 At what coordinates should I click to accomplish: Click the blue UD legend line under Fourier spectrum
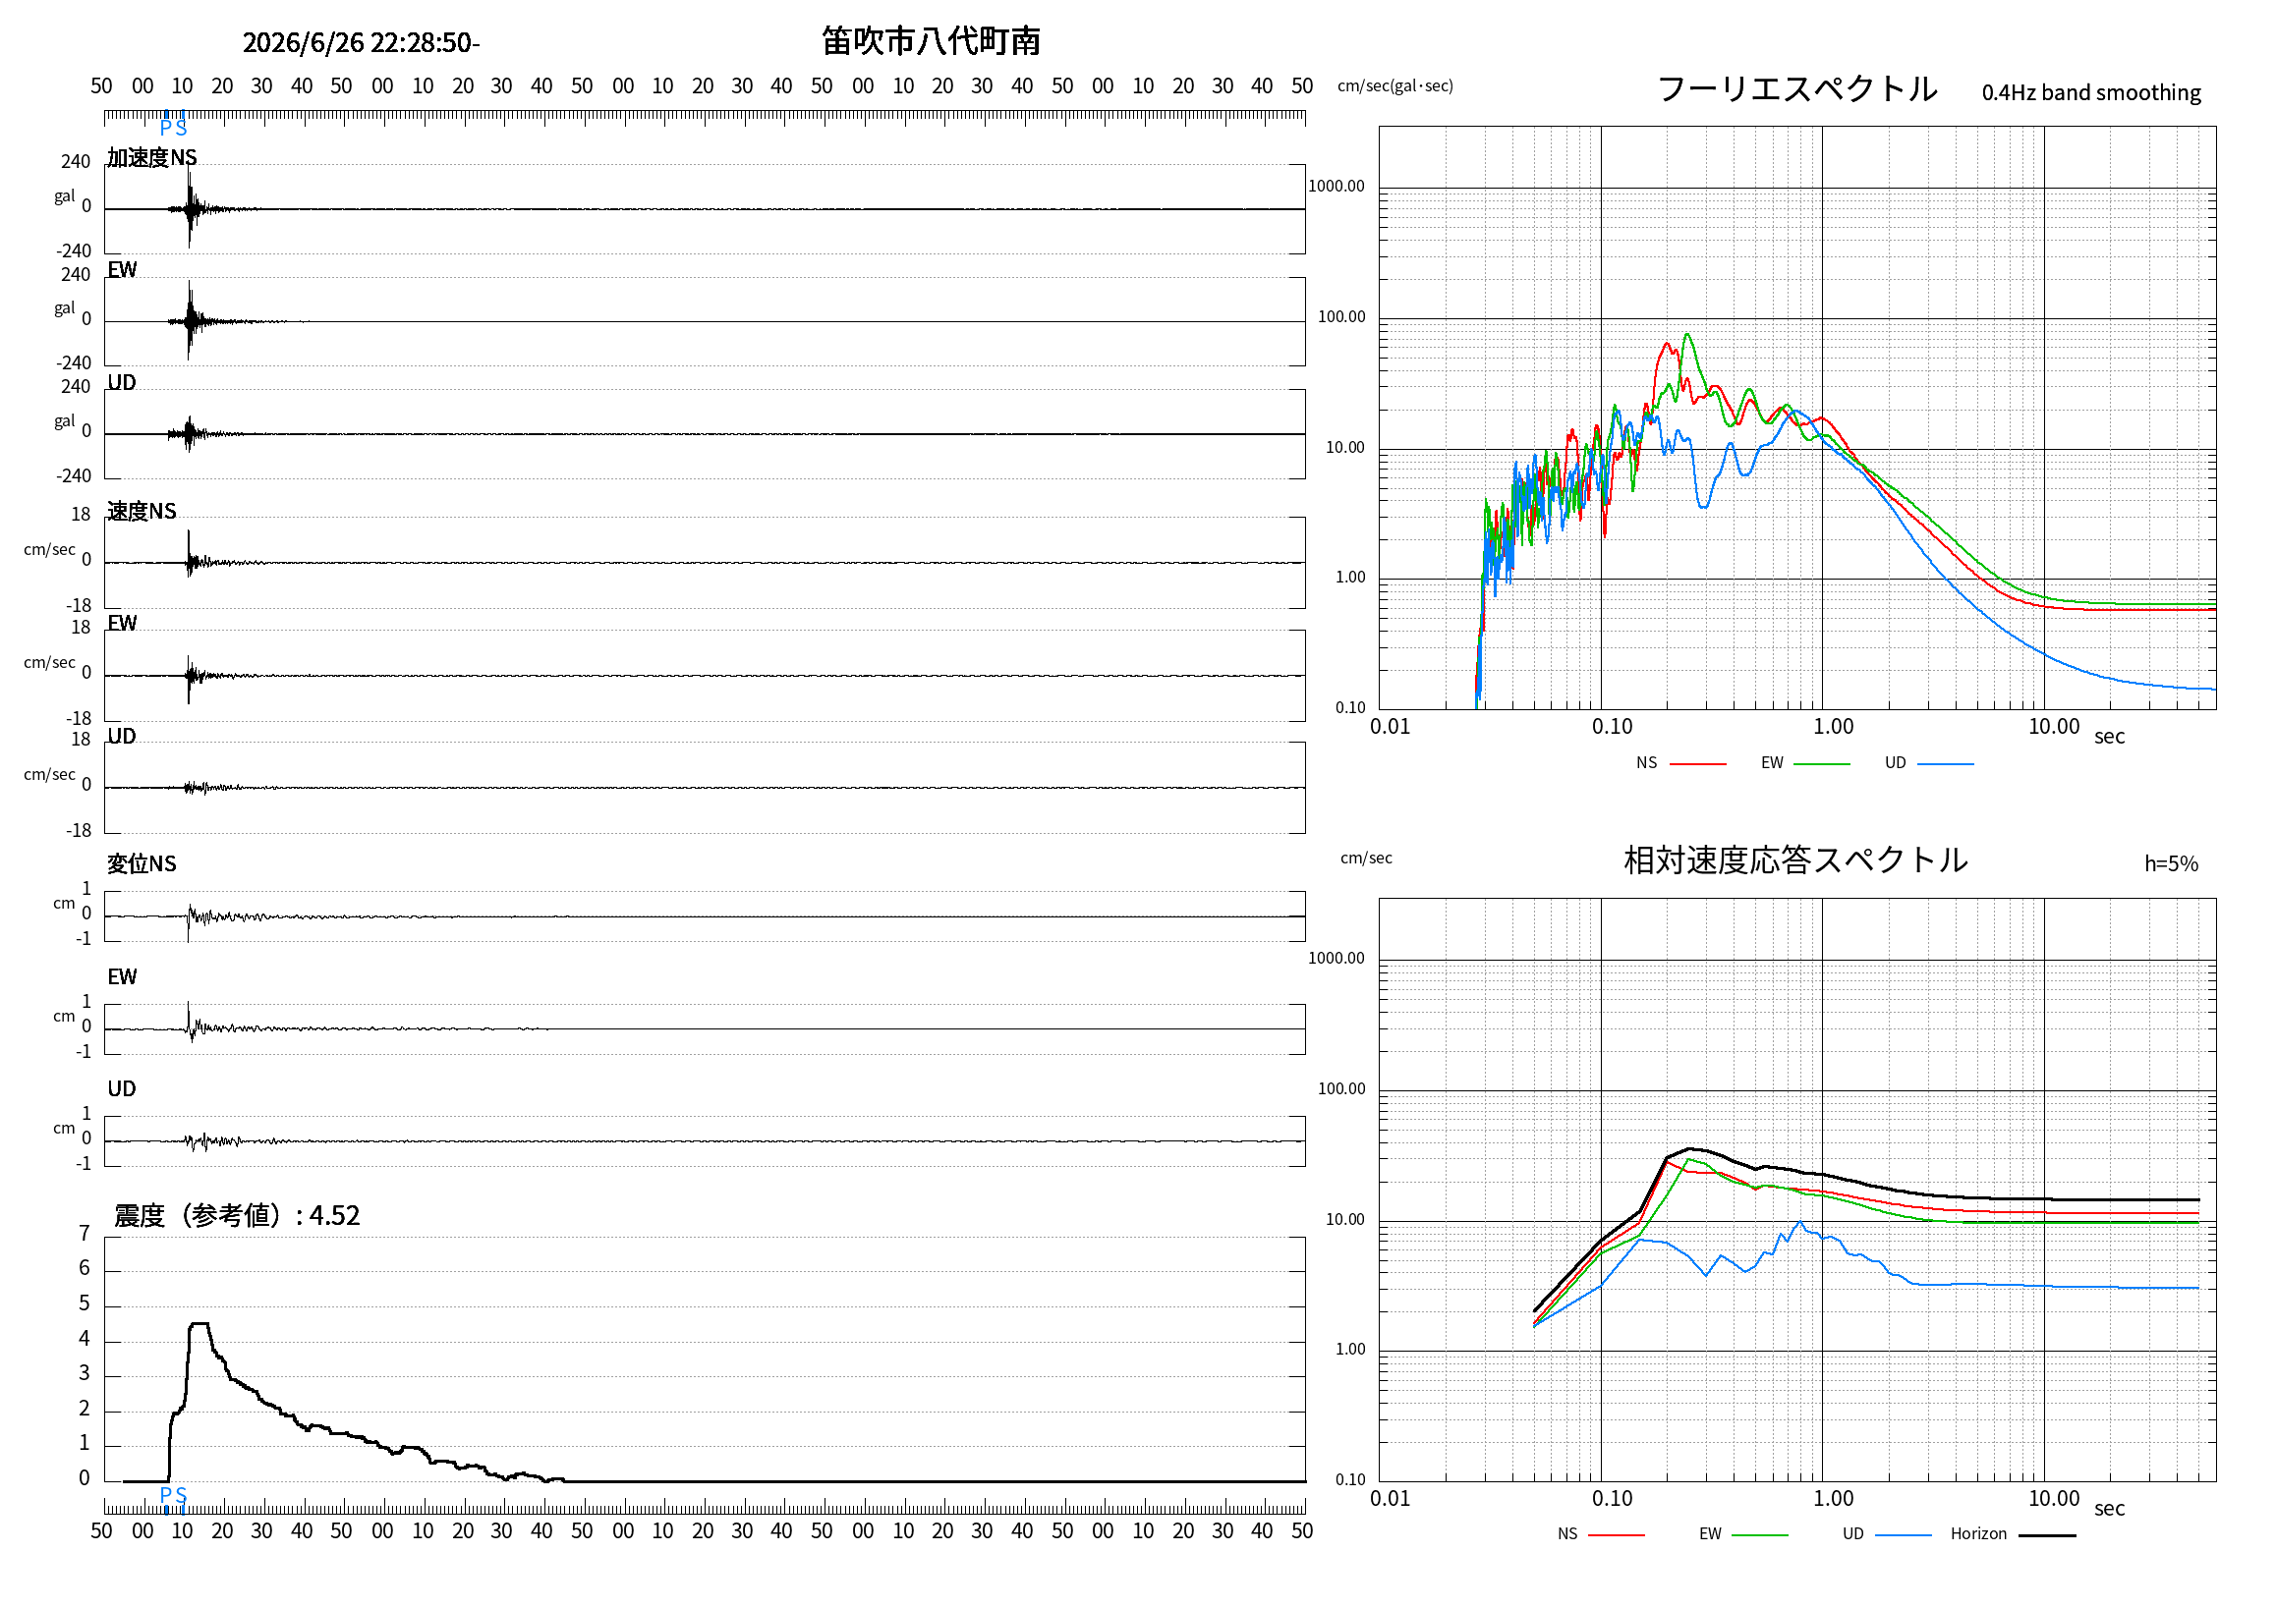tap(1945, 764)
